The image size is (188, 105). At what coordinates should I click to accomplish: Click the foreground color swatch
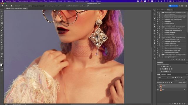click(x=1, y=65)
